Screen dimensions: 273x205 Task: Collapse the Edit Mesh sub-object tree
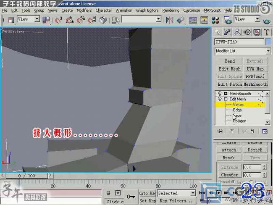pos(226,99)
